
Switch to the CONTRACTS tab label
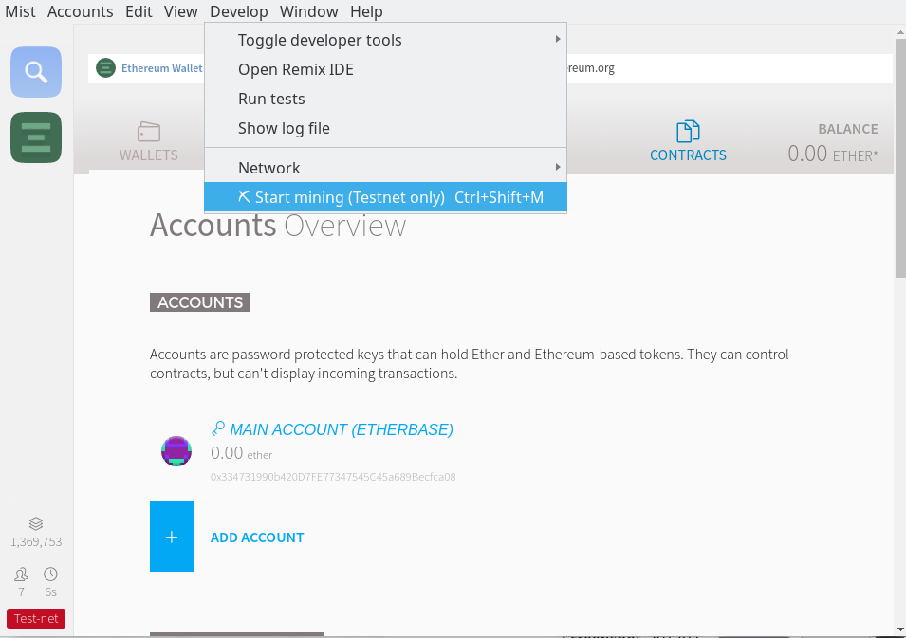688,155
